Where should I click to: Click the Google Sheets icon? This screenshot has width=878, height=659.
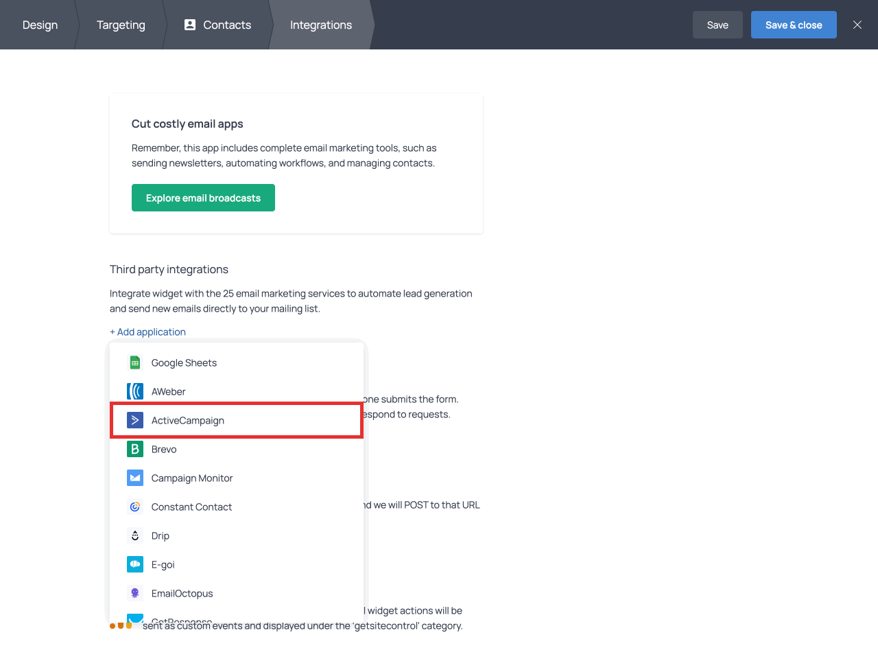[135, 362]
